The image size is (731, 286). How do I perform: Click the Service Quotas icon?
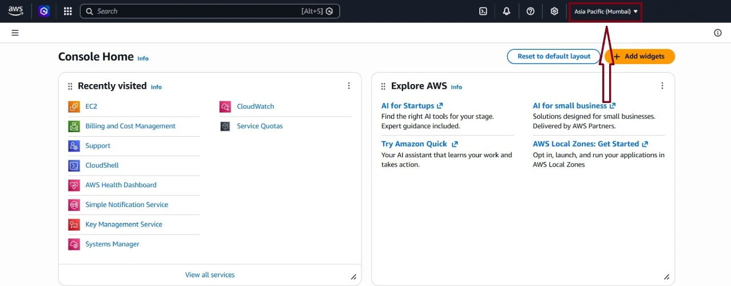[225, 126]
